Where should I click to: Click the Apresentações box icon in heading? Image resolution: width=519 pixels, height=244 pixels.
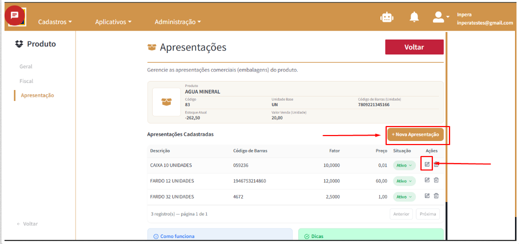(x=152, y=47)
